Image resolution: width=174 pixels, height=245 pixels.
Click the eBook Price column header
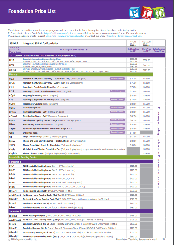pos(146,50)
